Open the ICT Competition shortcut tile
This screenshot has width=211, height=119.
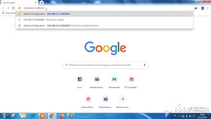click(x=131, y=82)
